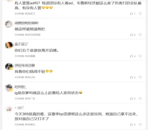Reply to the comment from 福建
This screenshot has width=148, height=130.
(140, 56)
